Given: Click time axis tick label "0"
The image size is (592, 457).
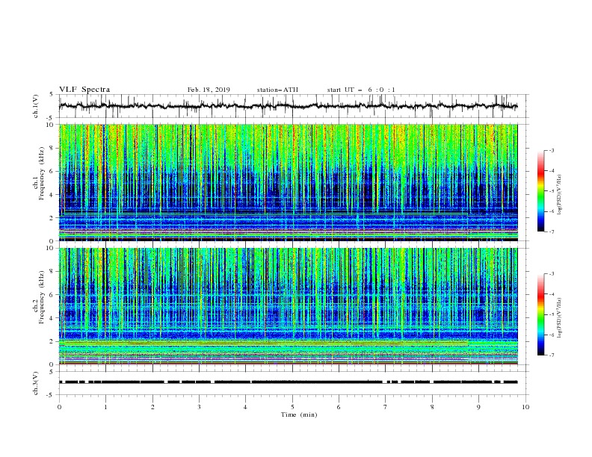Looking at the screenshot, I should 59,407.
